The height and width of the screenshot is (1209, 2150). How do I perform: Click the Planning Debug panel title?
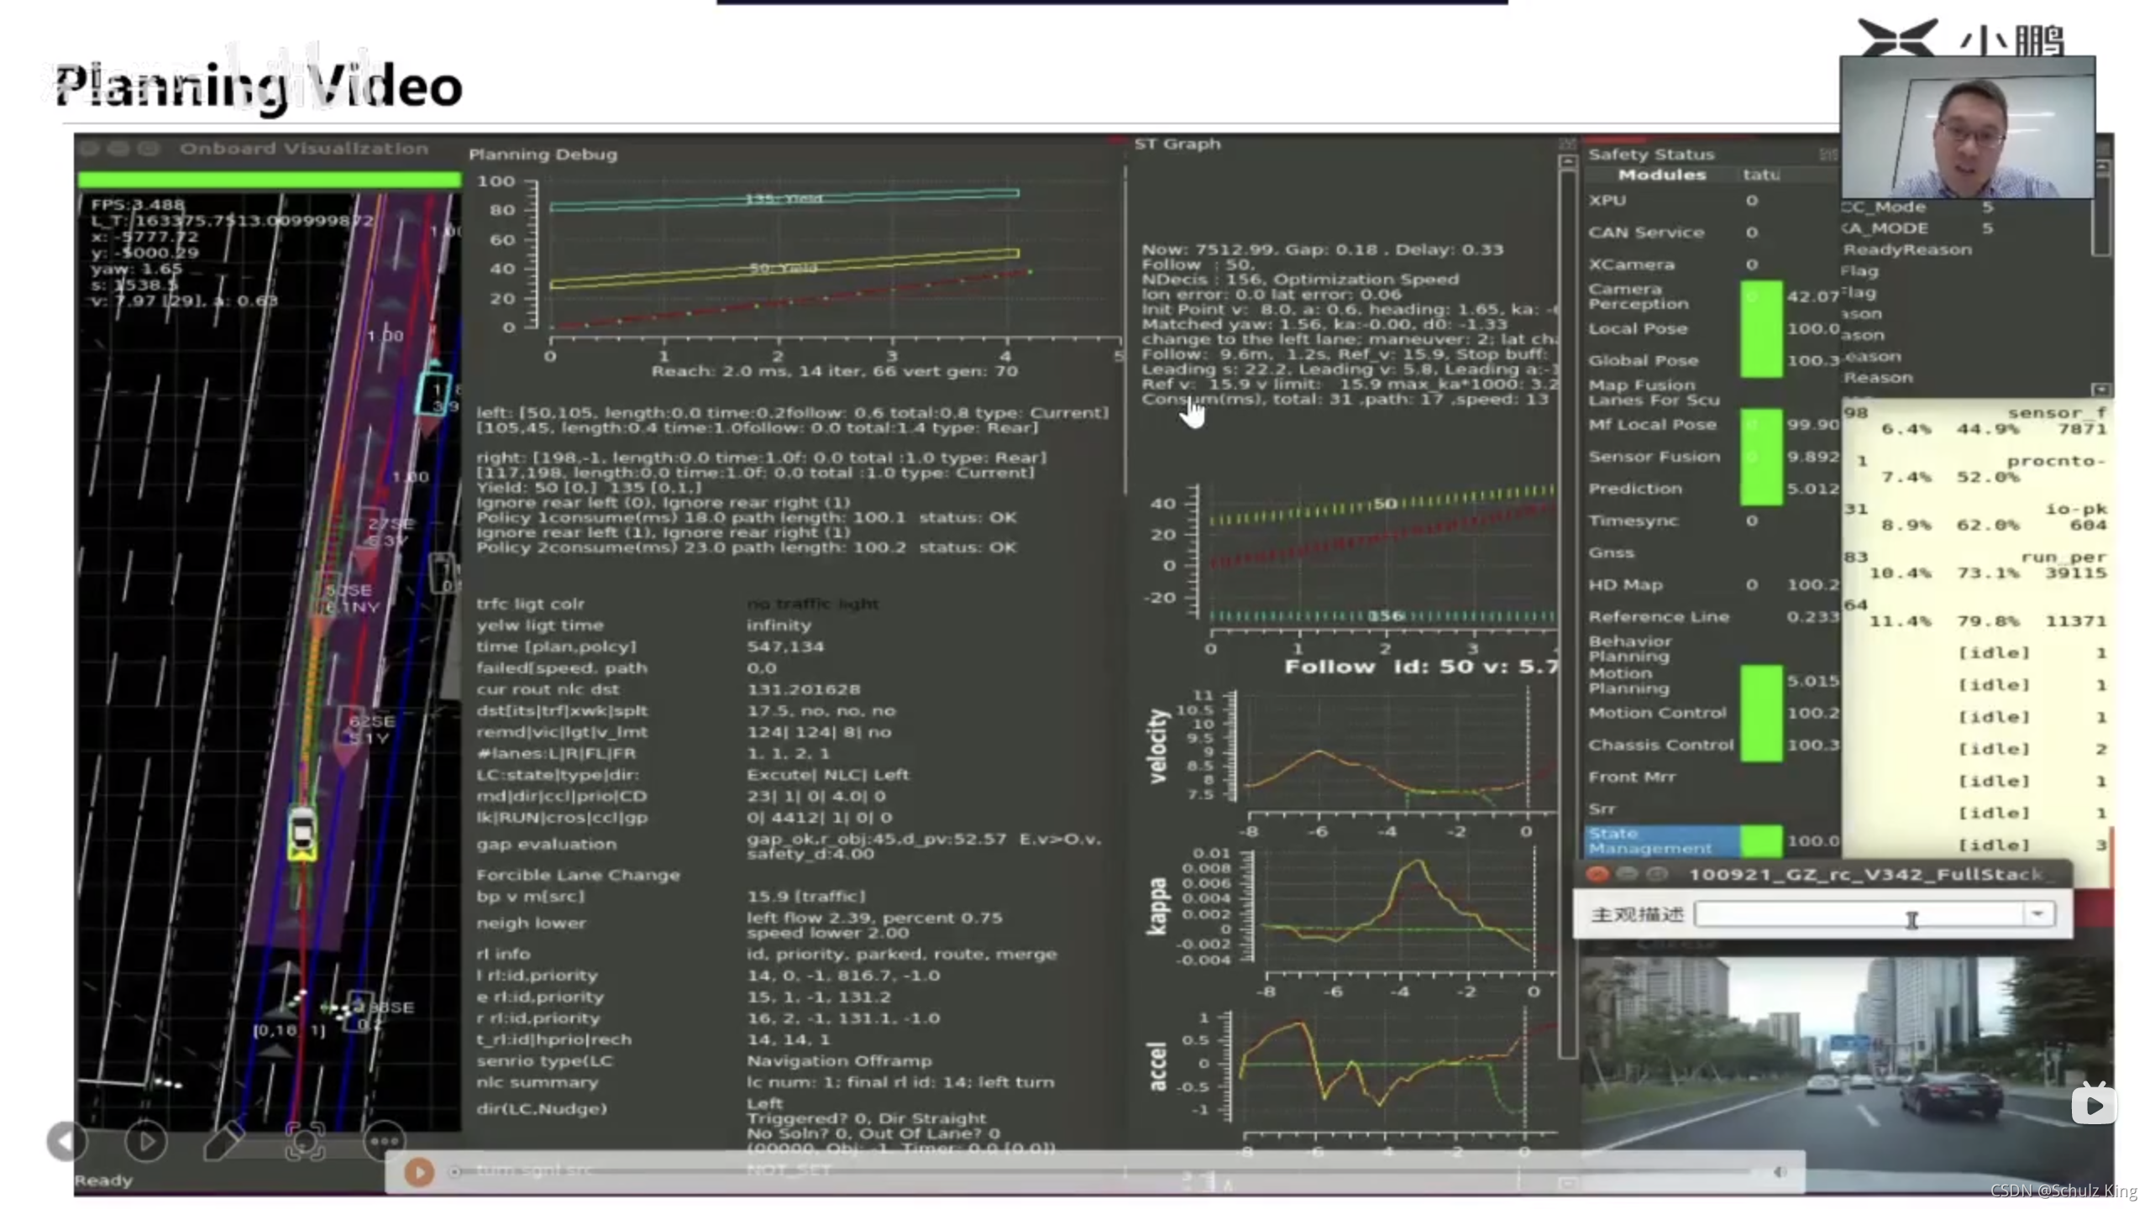(x=543, y=154)
